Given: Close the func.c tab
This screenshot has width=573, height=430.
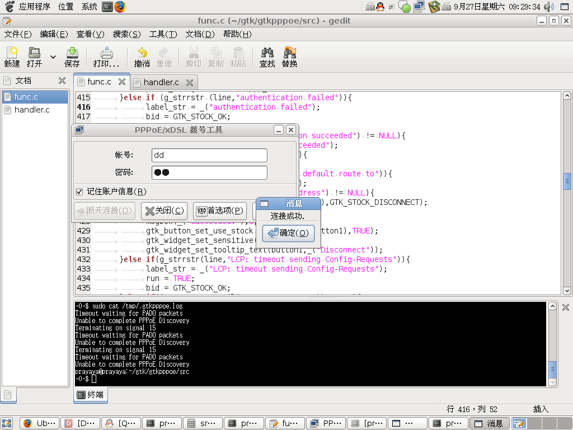Looking at the screenshot, I should [x=122, y=82].
